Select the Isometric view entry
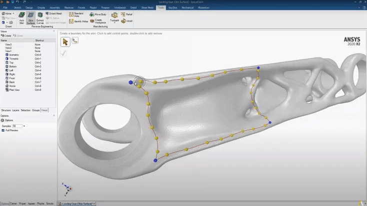This screenshot has width=367, height=206. (14, 55)
